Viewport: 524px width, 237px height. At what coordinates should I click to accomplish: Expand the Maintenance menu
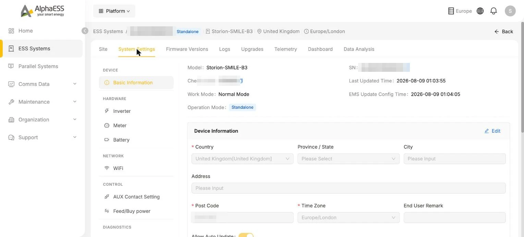tap(75, 102)
